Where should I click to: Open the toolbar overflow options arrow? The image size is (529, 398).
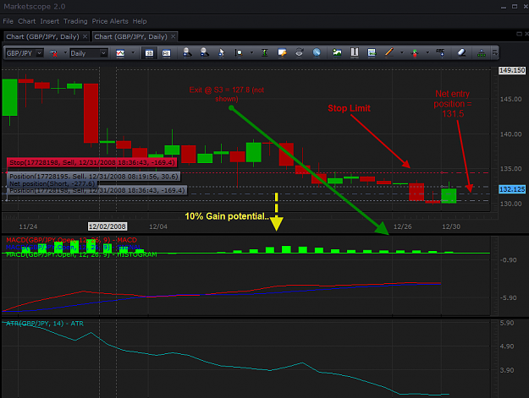click(x=495, y=52)
